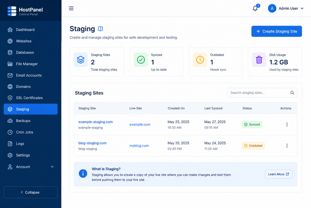Open Backups in sidebar

point(31,121)
